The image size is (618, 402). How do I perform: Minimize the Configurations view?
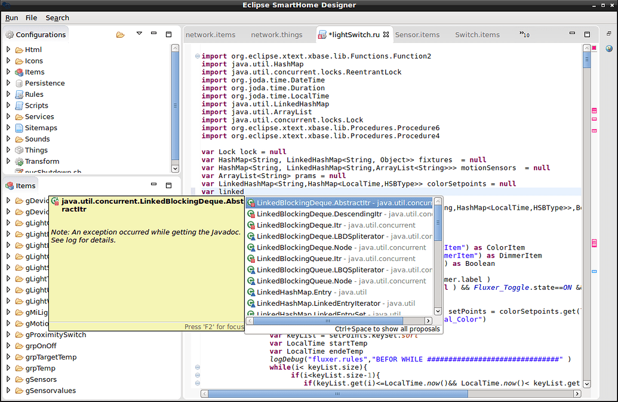pos(154,34)
